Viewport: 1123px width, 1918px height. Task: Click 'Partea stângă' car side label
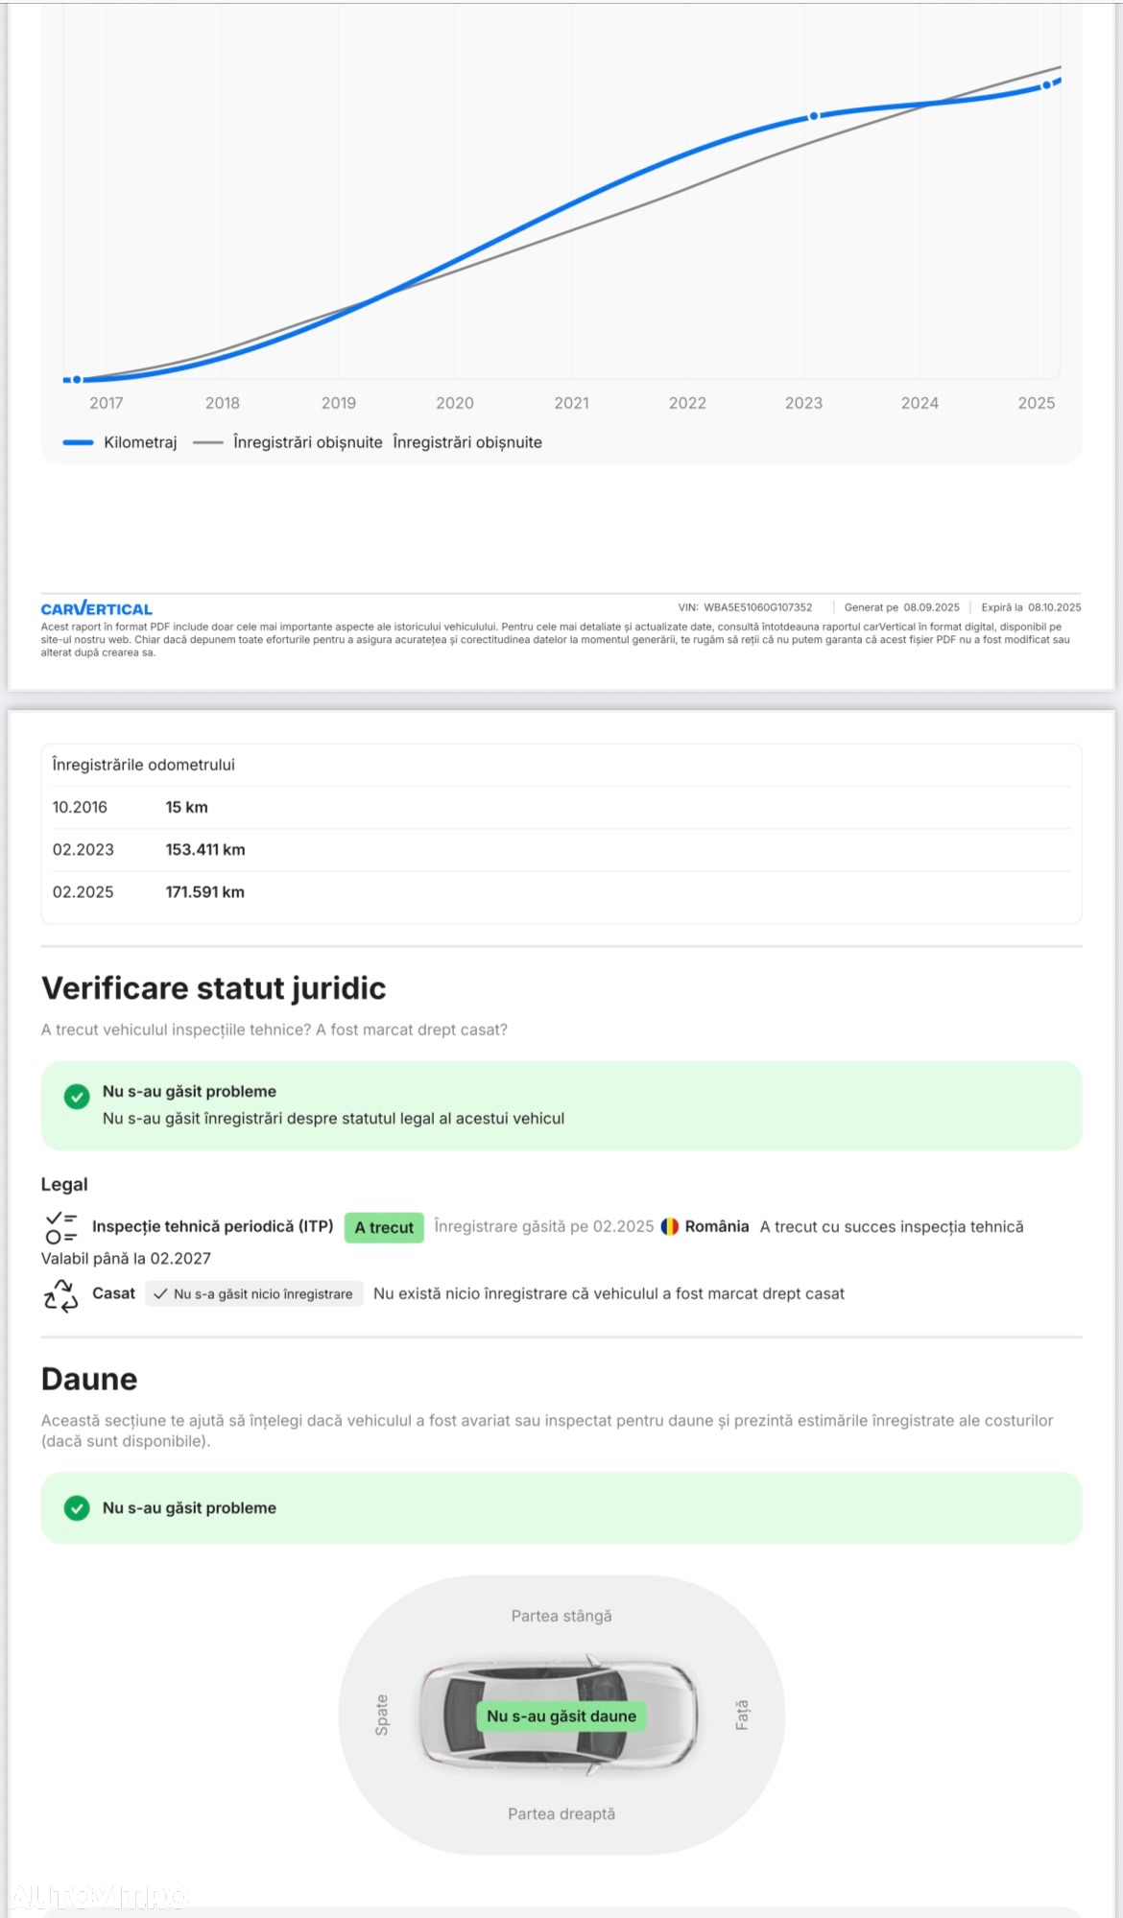click(x=561, y=1616)
